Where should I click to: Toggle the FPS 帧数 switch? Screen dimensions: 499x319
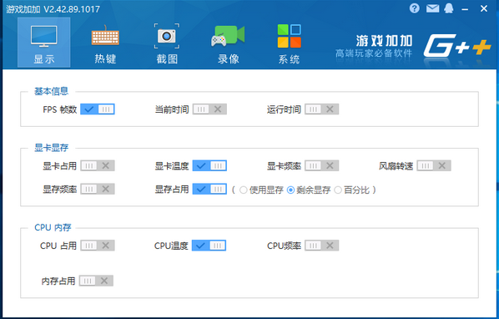[x=98, y=109]
